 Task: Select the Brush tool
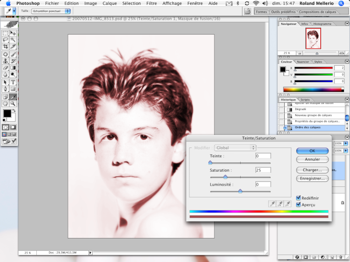coord(13,54)
